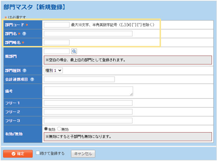The width and height of the screenshot is (217, 161).
Task: Click into the 部門名 text field
Action: (x=88, y=34)
